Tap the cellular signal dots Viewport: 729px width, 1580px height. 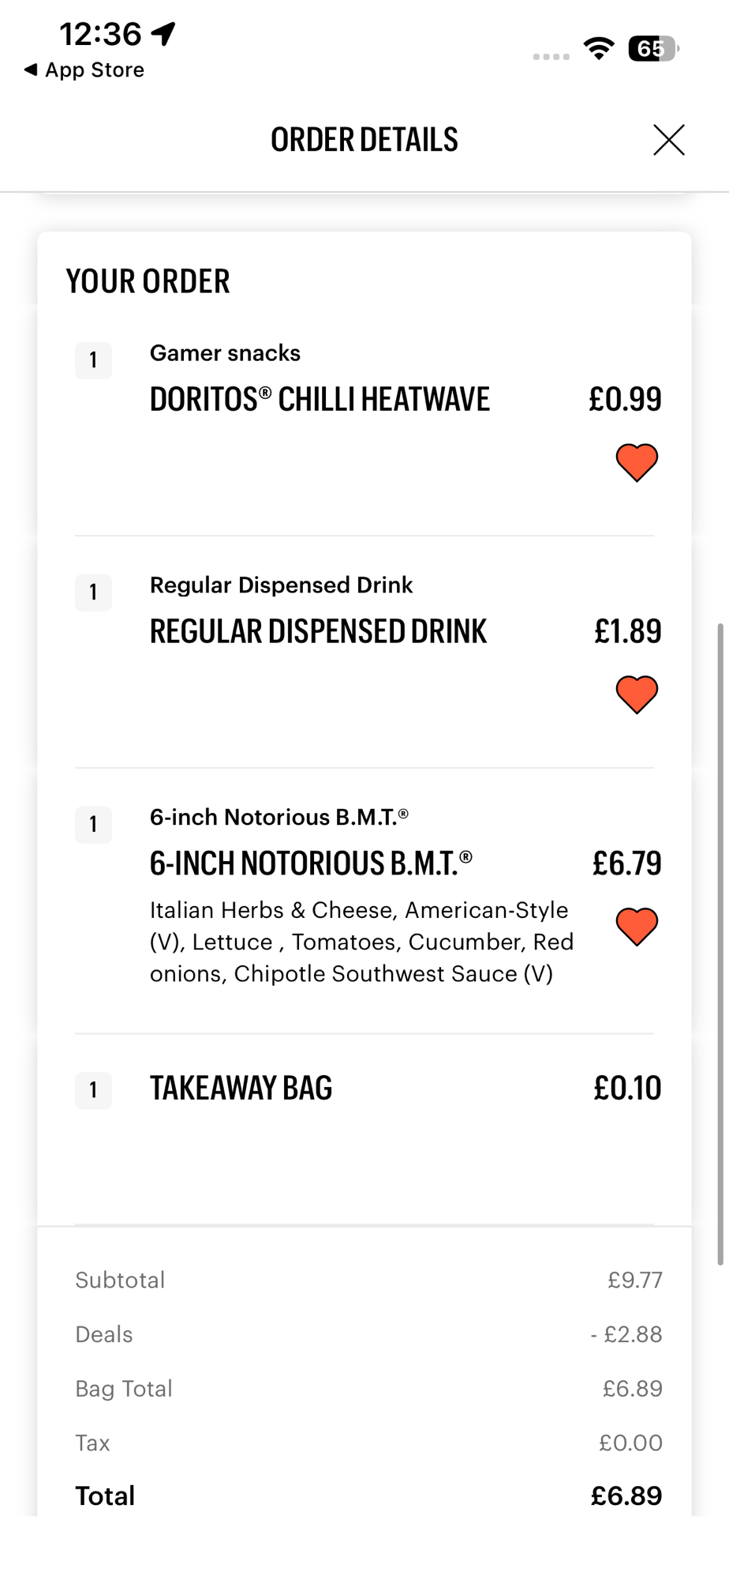click(551, 56)
